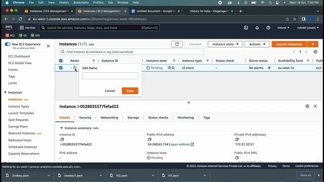Zoom in on the instance state filter
This screenshot has width=324, height=182.
point(170,68)
